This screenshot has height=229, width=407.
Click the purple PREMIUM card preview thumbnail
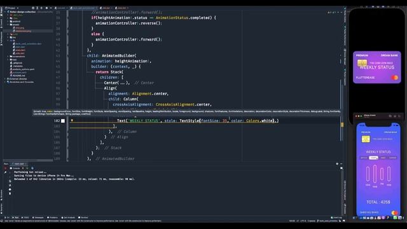(377, 67)
